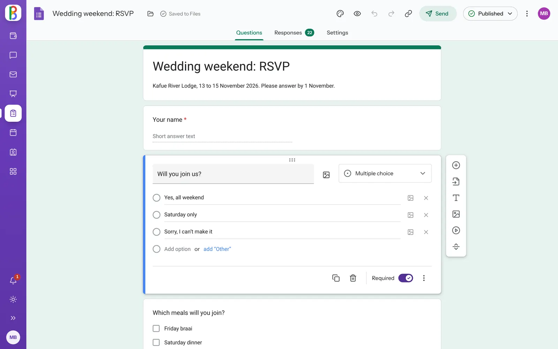Open Calendar app in sidebar
558x349 pixels.
click(13, 133)
